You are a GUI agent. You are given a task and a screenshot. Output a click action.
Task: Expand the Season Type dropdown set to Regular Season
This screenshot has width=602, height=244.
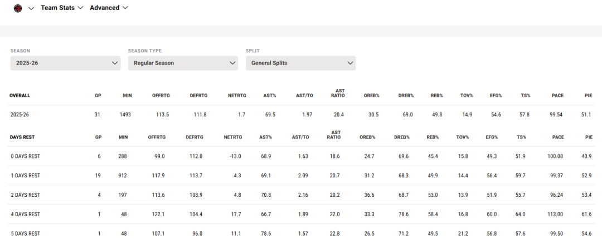(183, 63)
